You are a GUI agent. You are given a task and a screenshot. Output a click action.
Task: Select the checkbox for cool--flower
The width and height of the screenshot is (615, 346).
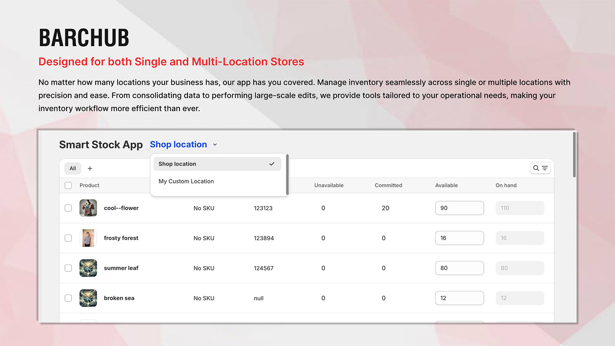68,208
